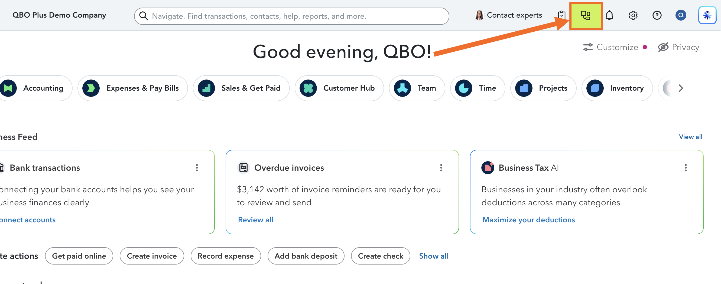Open Bank transactions card options menu
721x284 pixels.
click(197, 168)
